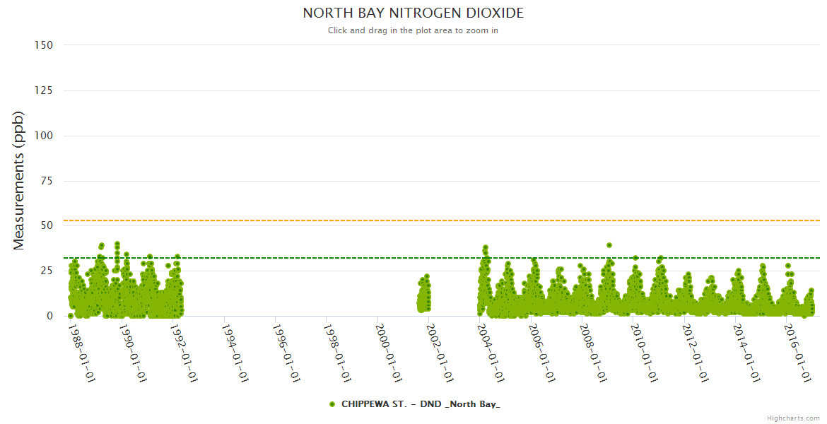Click the green legend marker dot
This screenshot has width=827, height=424.
click(332, 404)
